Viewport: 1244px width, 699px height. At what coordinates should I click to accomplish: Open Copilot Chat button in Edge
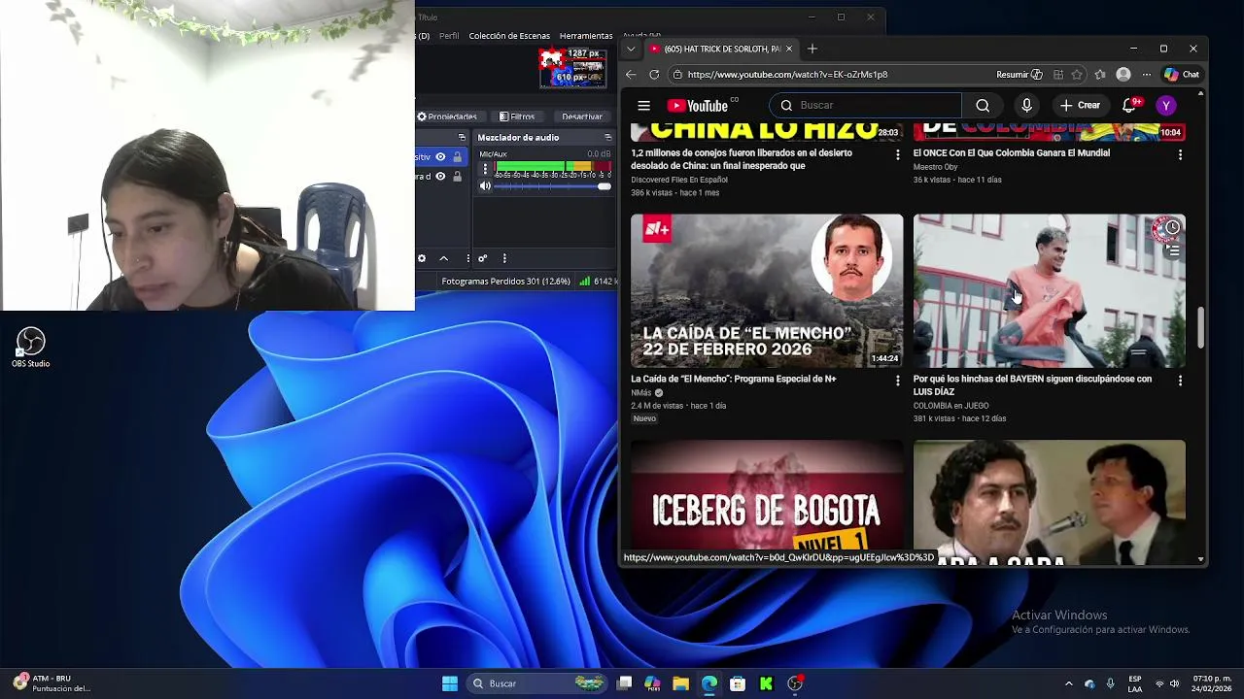click(1182, 74)
